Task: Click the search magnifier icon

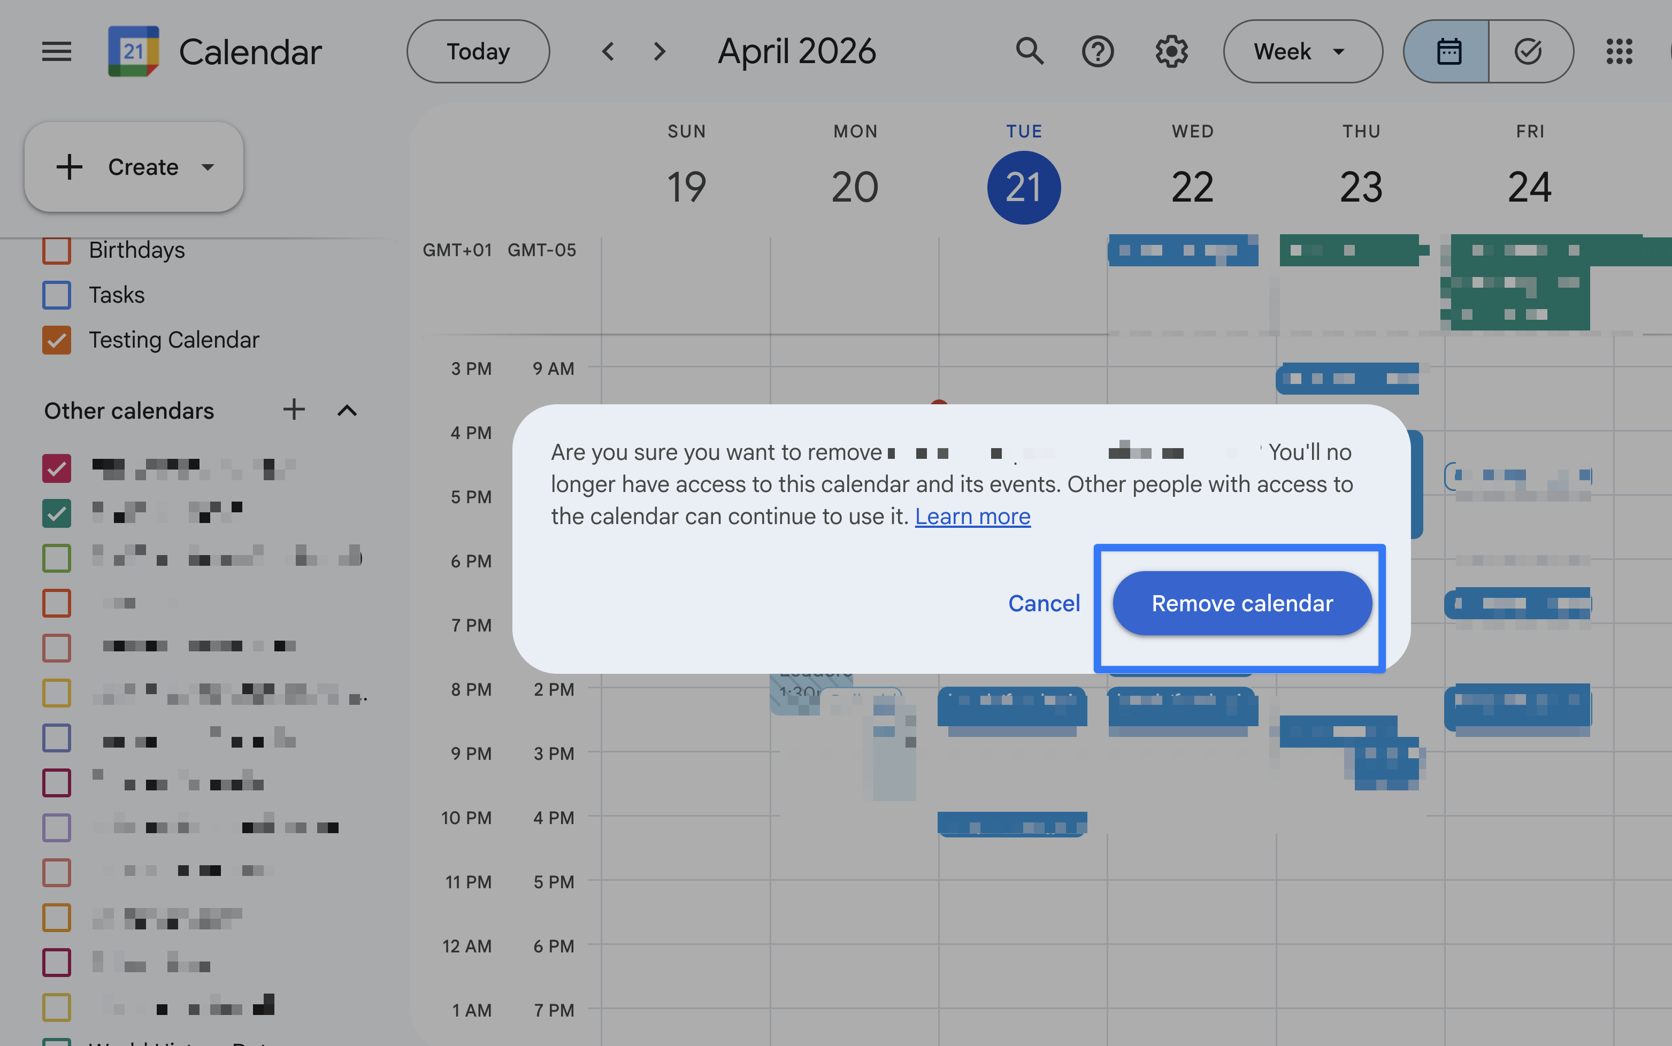Action: pyautogui.click(x=1029, y=51)
